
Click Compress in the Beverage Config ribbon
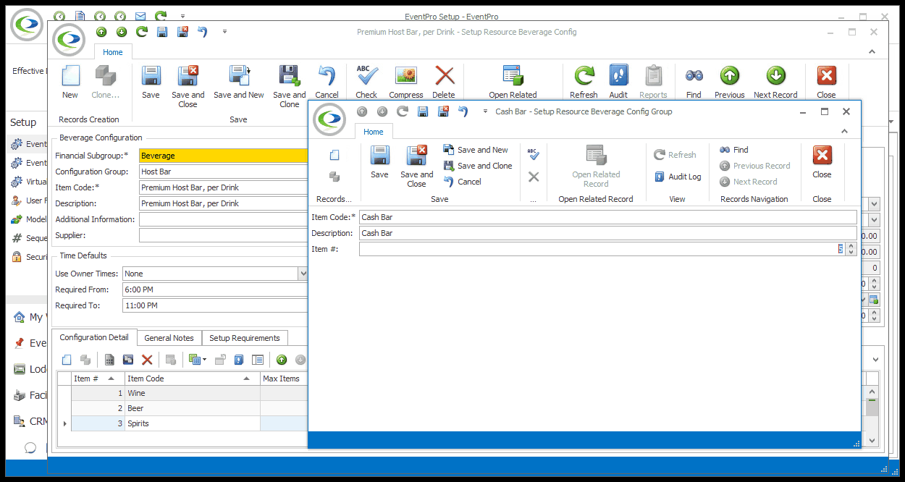click(406, 82)
